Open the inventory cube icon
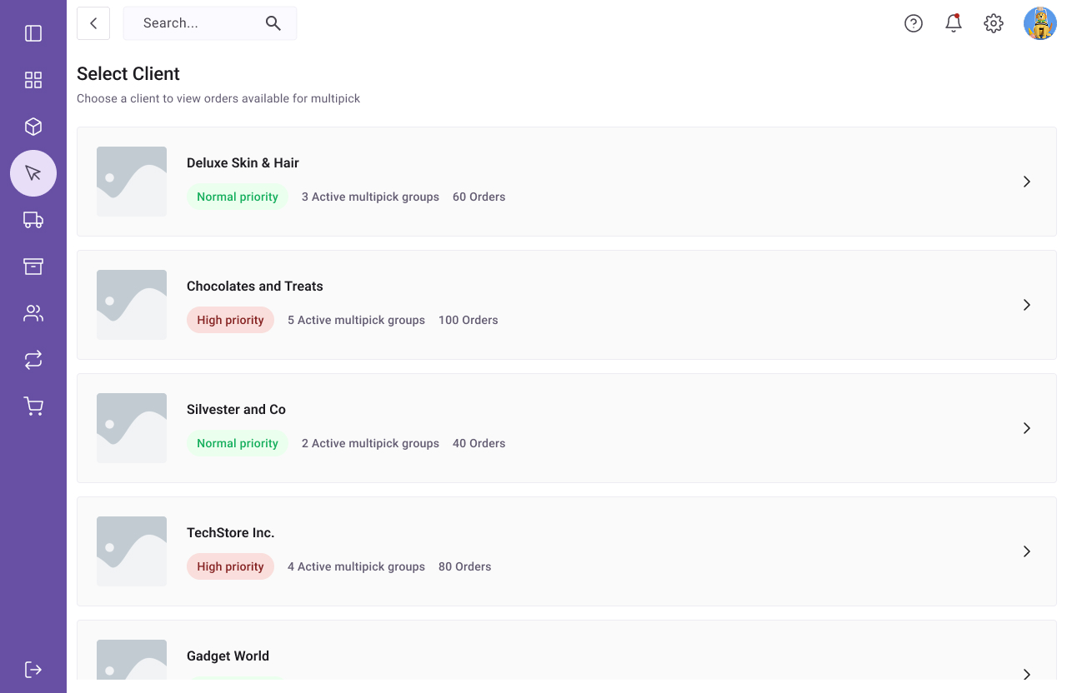This screenshot has height=693, width=1067. 33,127
